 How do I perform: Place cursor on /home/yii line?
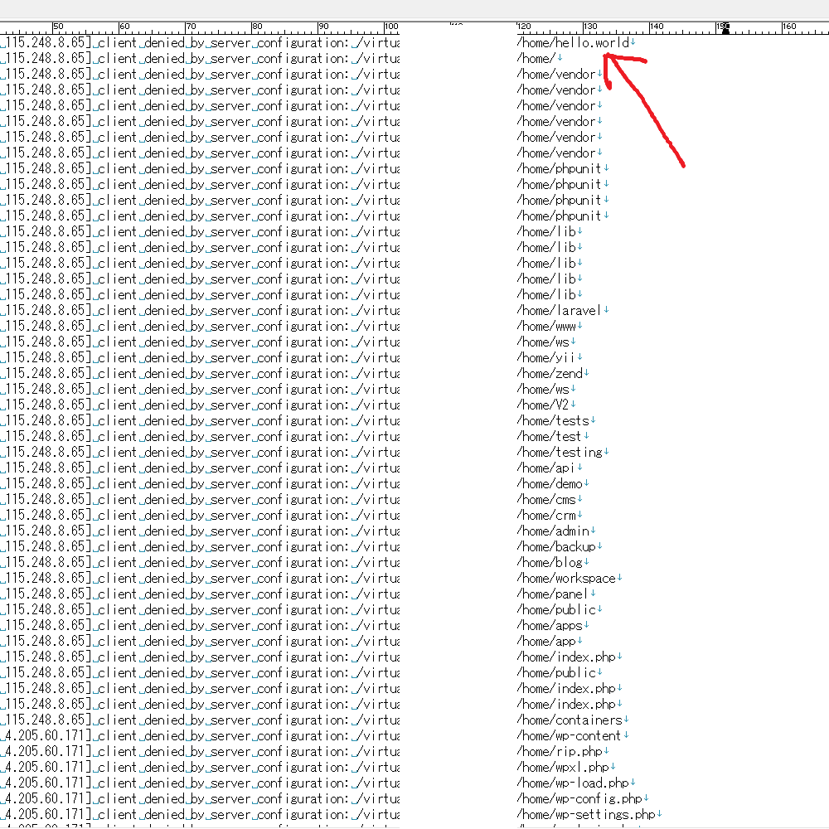click(546, 358)
